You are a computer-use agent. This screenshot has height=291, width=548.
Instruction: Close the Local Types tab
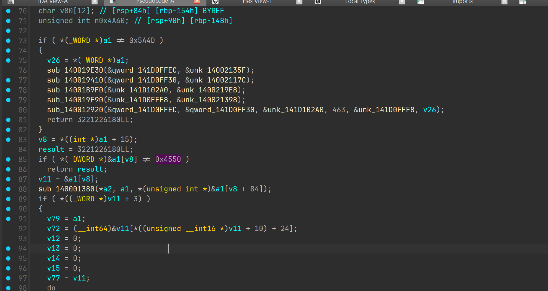coord(402,1)
